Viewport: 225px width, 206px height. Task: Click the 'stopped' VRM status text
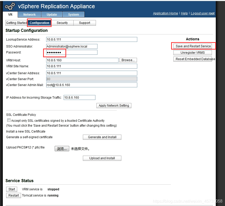coord(53,189)
